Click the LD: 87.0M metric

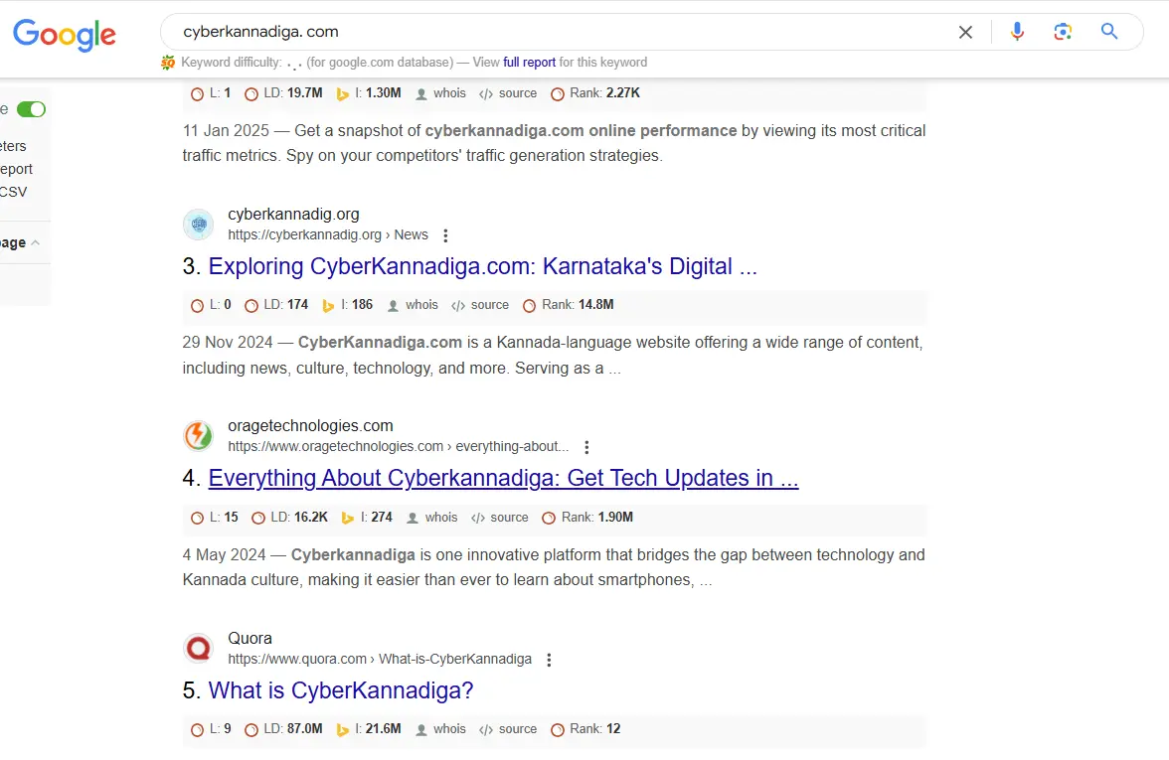[x=284, y=729]
